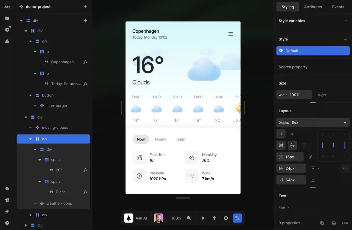Click the 100% zoom level
Viewport: 352px width, 230px height.
(x=176, y=218)
